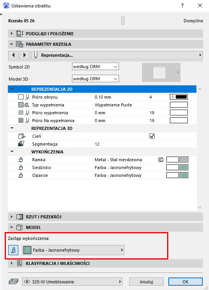Open the Symbol 2D według ORM dropdown

click(x=95, y=67)
